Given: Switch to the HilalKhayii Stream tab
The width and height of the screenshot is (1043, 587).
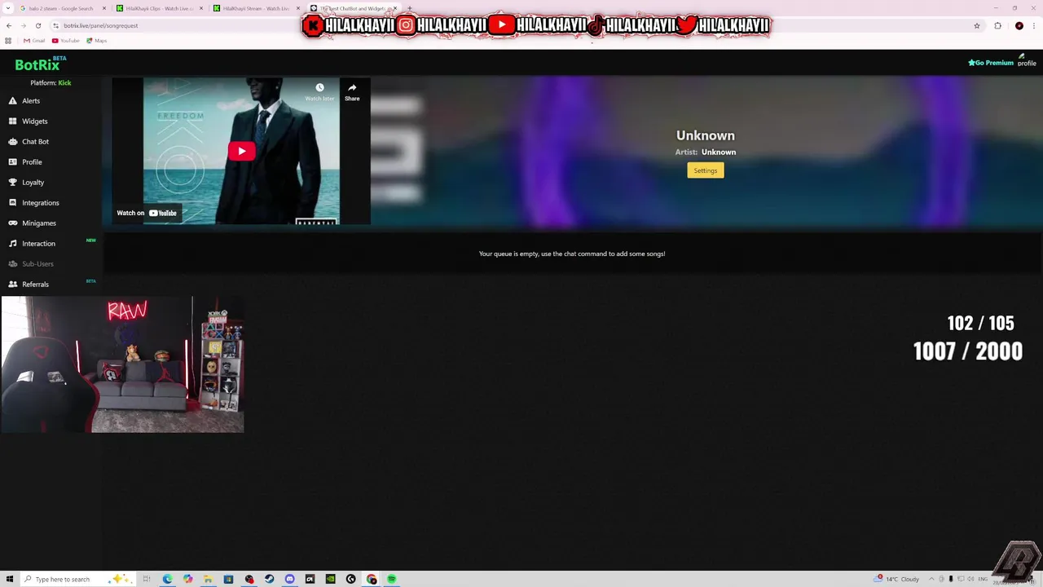Looking at the screenshot, I should point(255,8).
